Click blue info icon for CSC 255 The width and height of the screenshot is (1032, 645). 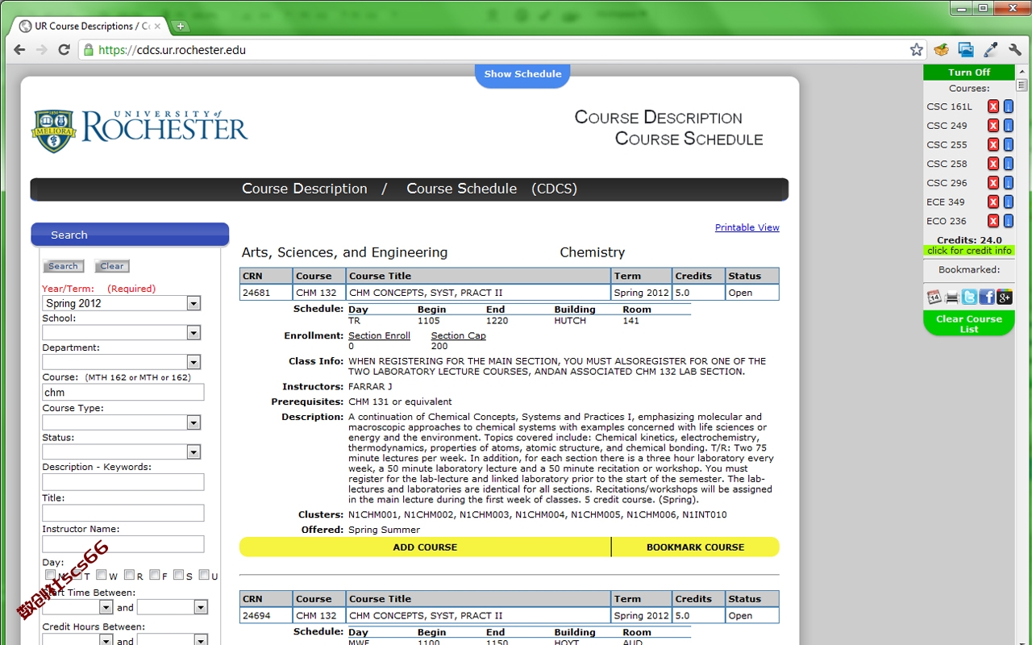coord(1008,144)
